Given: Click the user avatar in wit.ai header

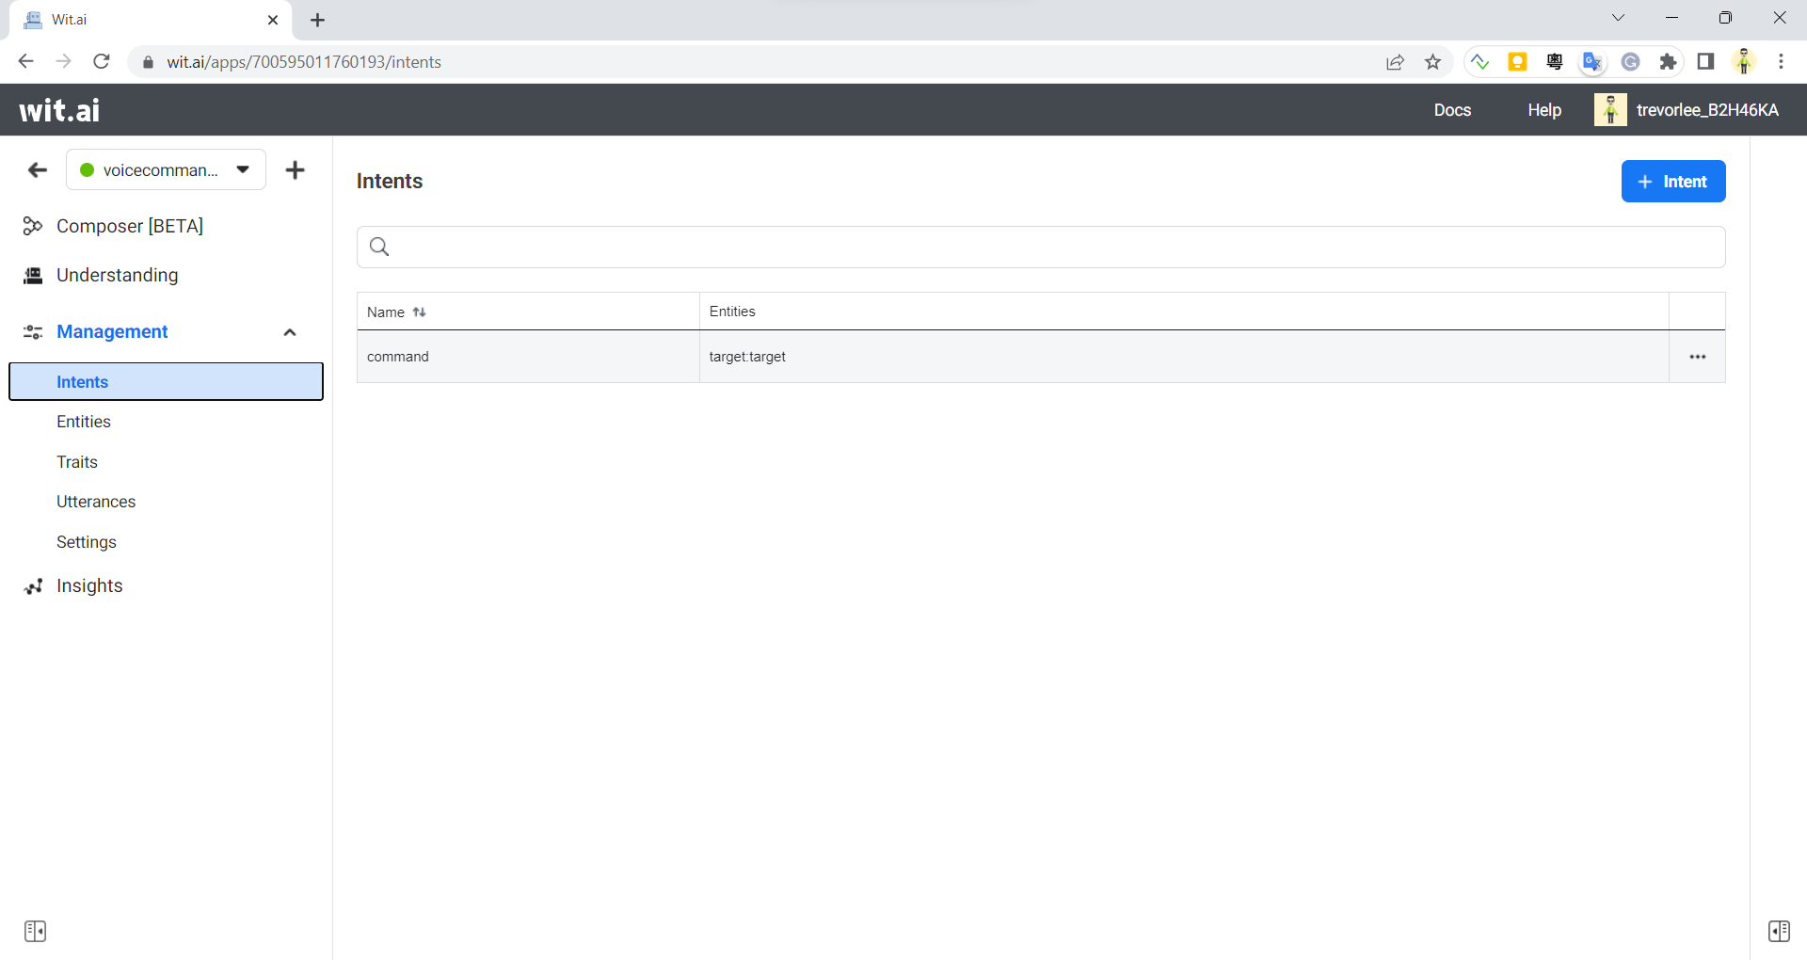Looking at the screenshot, I should coord(1610,110).
